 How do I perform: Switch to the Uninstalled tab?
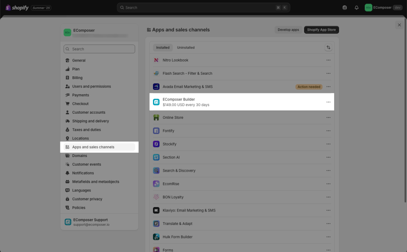pyautogui.click(x=186, y=47)
